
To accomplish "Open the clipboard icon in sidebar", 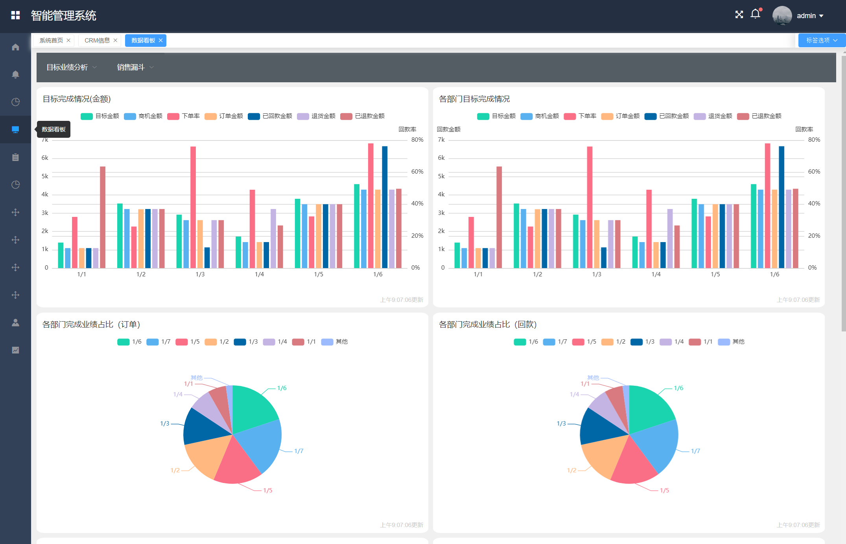I will (15, 157).
